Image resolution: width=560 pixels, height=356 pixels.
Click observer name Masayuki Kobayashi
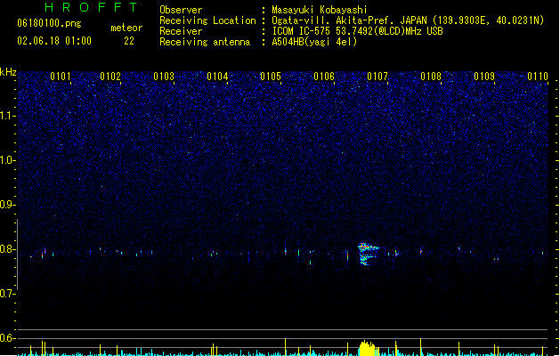tap(320, 10)
